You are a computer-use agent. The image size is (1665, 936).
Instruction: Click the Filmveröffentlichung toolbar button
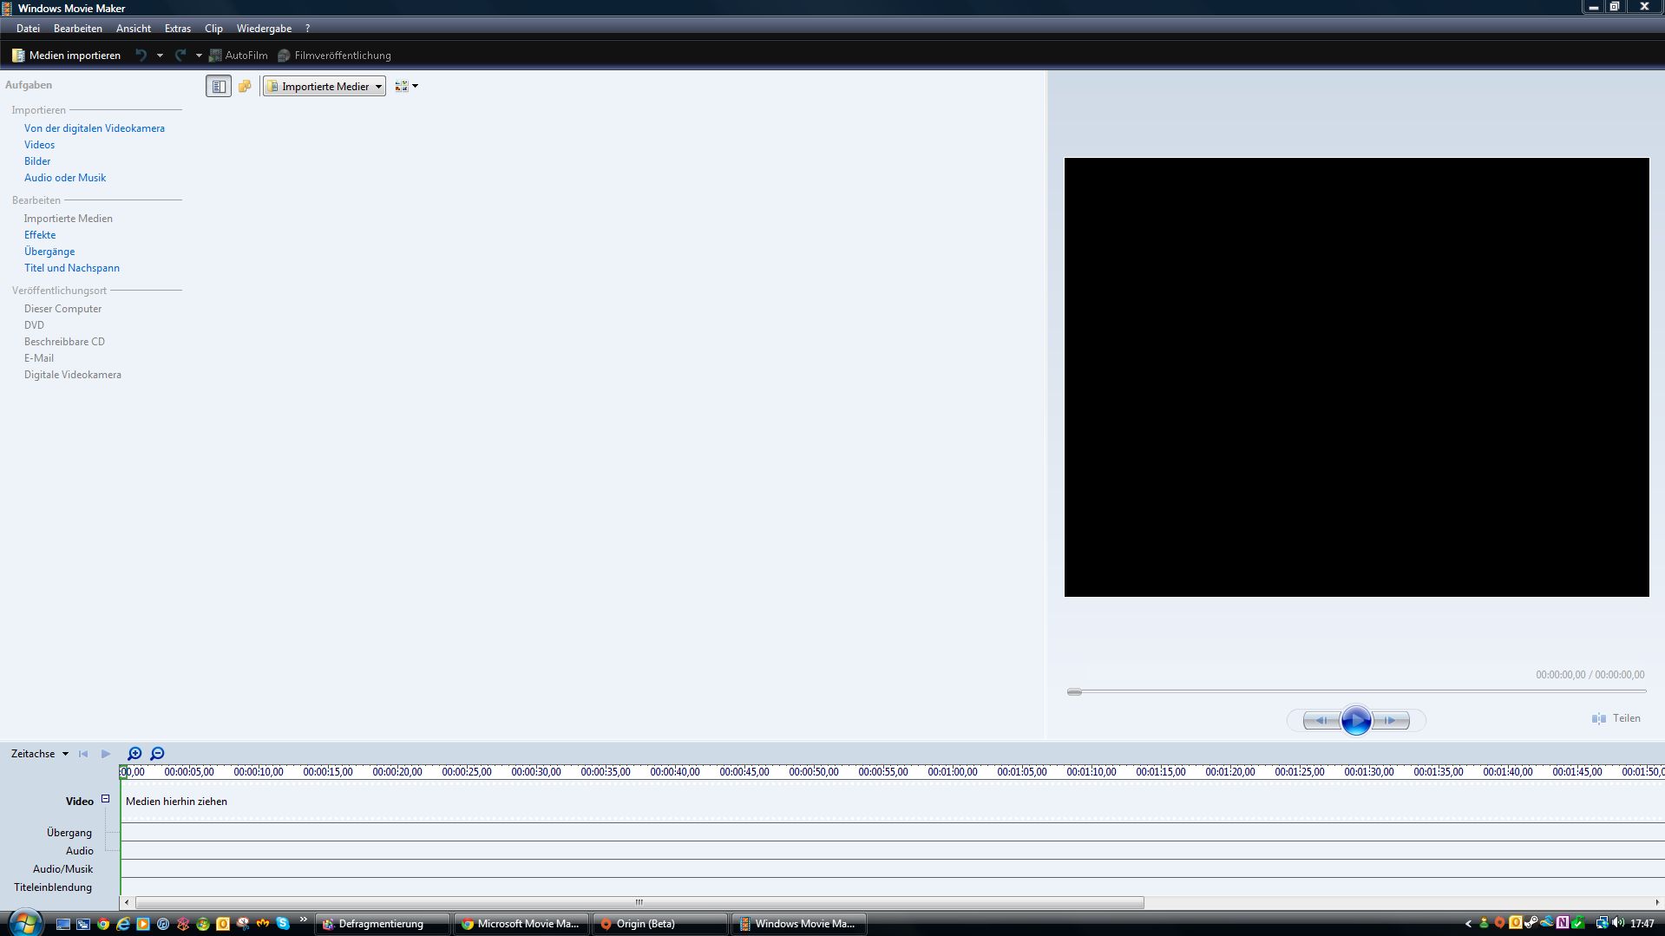click(334, 55)
